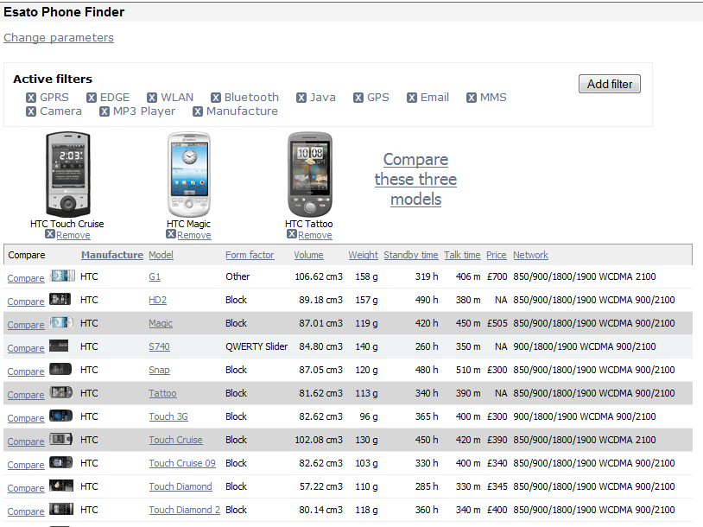Click the X icon under HTC Touch Cruise

coord(50,234)
